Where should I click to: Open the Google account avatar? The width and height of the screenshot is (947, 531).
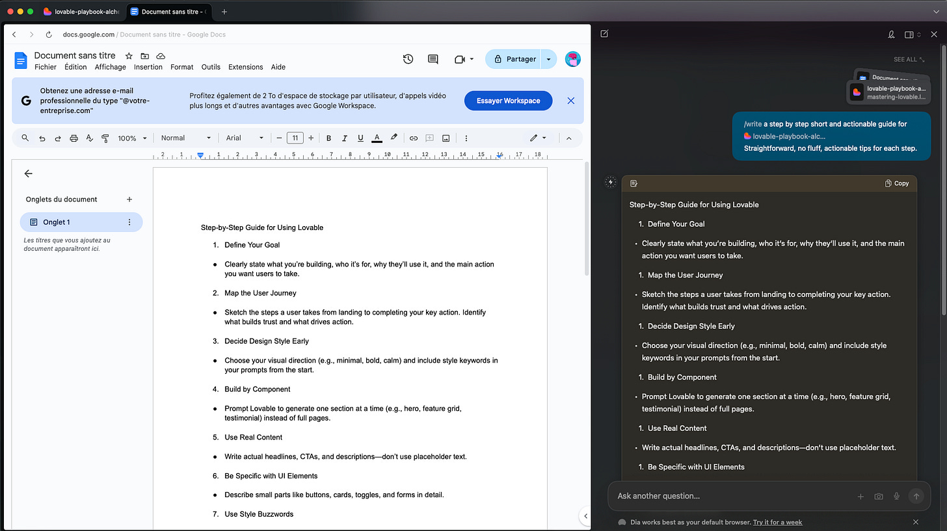573,59
